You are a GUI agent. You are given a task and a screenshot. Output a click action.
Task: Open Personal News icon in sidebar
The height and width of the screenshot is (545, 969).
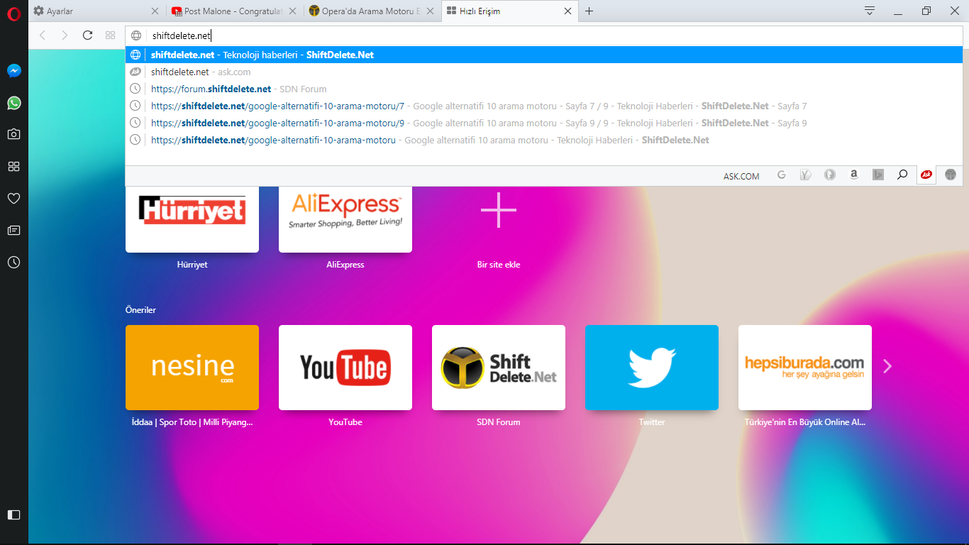click(13, 230)
